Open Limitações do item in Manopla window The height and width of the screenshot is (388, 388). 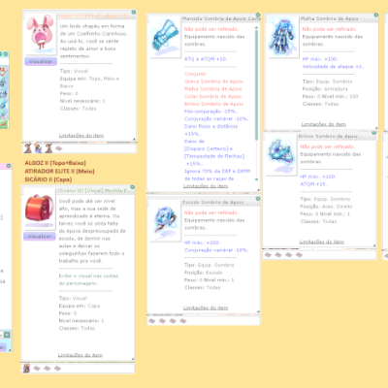click(206, 186)
